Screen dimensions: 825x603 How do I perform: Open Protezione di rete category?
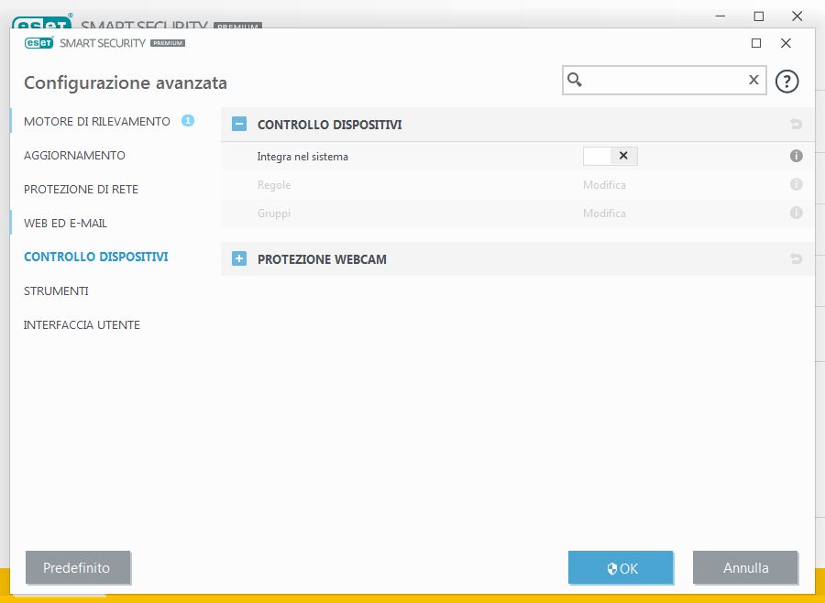click(81, 190)
